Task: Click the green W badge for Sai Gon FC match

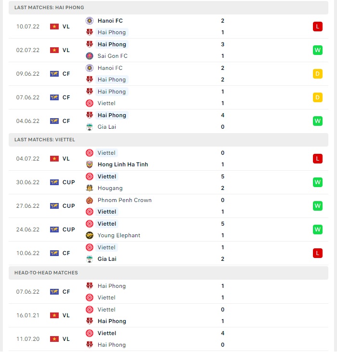Action: (318, 50)
